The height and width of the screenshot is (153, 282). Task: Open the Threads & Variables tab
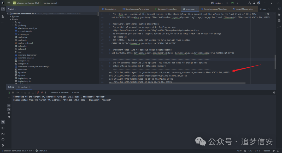click(x=60, y=93)
